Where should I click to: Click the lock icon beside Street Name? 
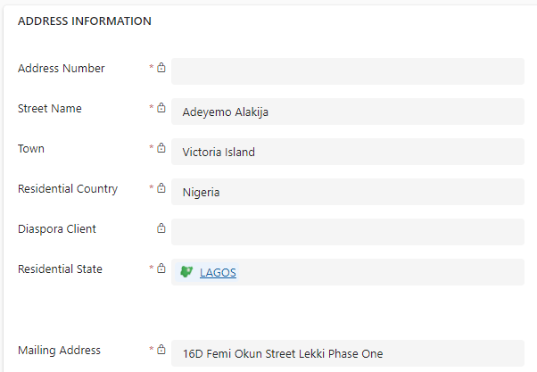[161, 109]
